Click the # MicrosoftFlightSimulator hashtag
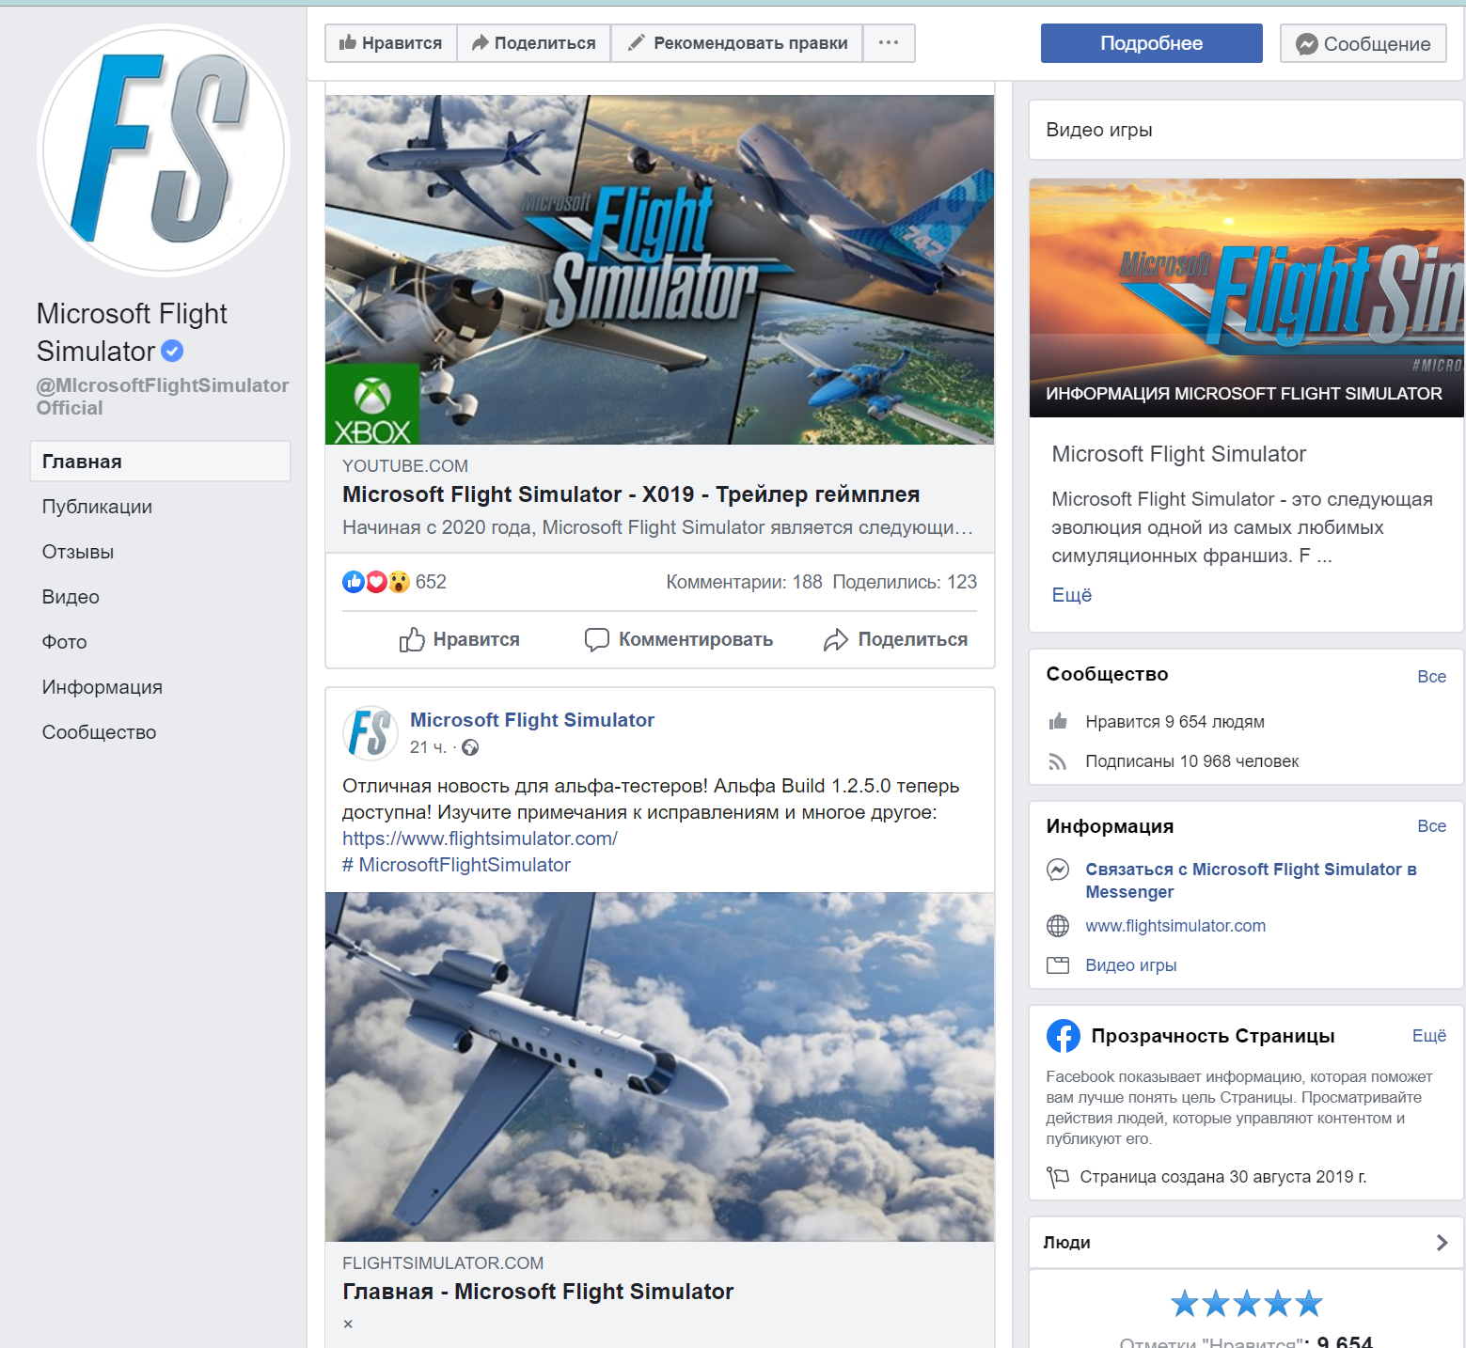1466x1348 pixels. pyautogui.click(x=456, y=865)
